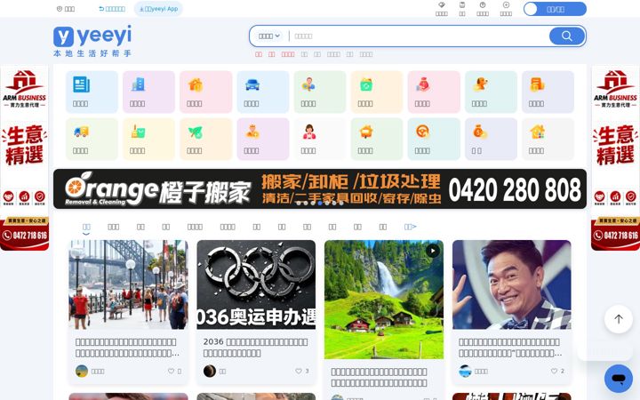This screenshot has height=400, width=640.
Task: Open the blue car category tile
Action: pyautogui.click(x=263, y=92)
